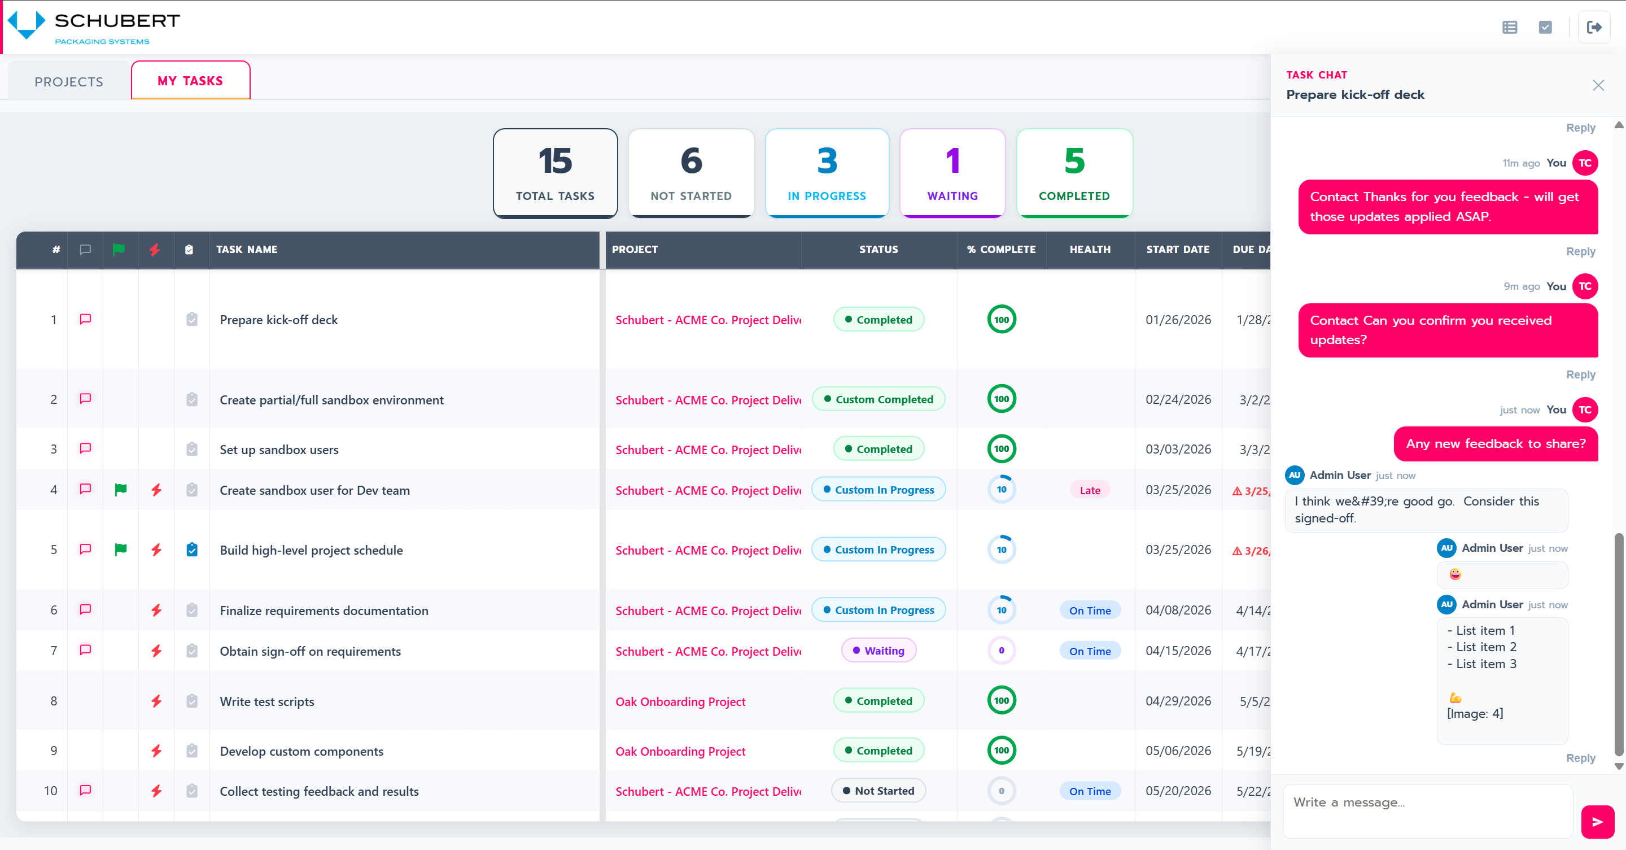
Task: Open Custom In Progress status for Finalize requirements
Action: [x=878, y=610]
